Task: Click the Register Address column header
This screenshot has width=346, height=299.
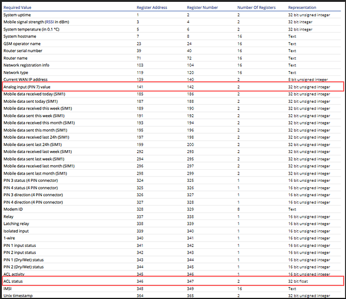Action: coord(152,8)
